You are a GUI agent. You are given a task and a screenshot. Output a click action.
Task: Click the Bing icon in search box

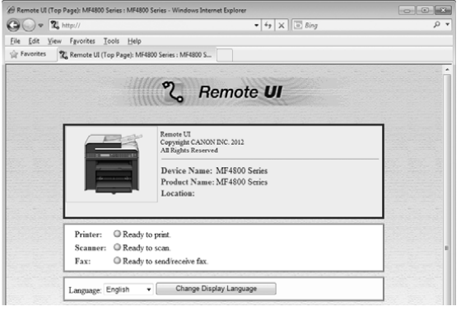pyautogui.click(x=298, y=26)
